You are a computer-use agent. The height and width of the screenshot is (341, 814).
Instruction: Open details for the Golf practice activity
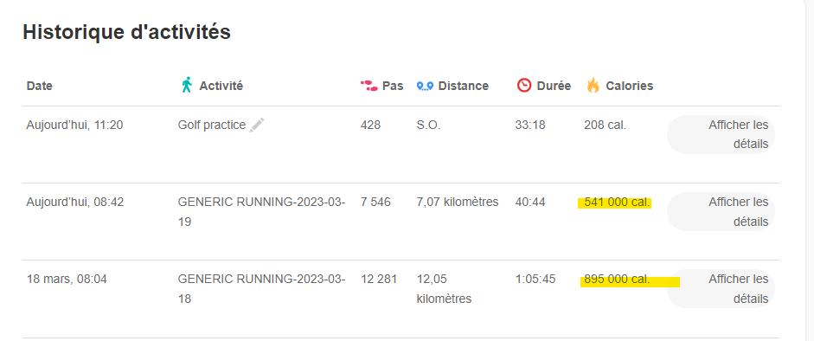click(721, 134)
